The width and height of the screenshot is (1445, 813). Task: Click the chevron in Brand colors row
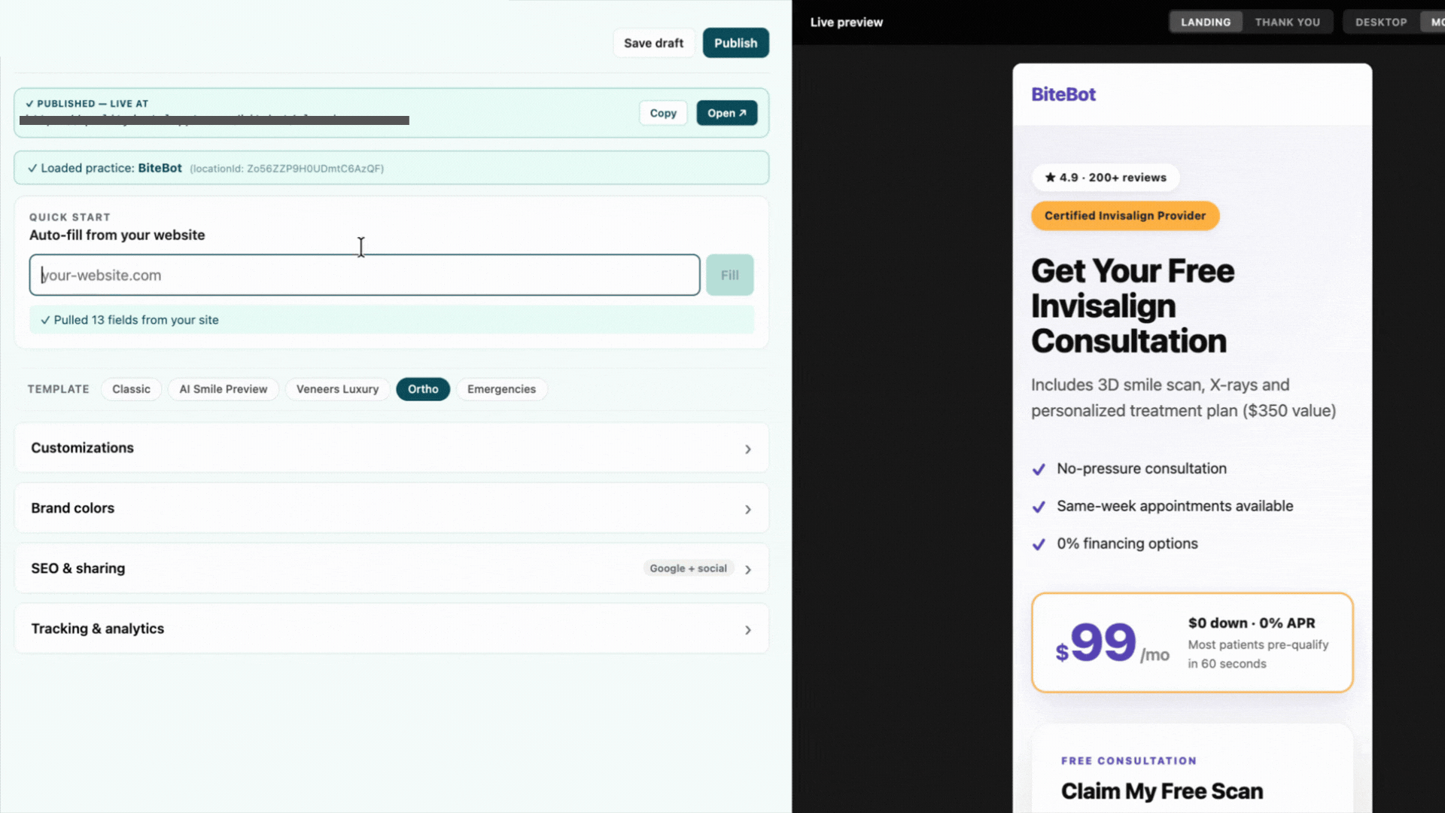[747, 510]
